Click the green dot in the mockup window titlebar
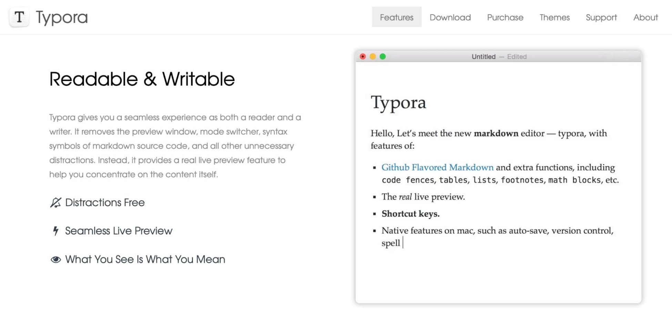The width and height of the screenshot is (672, 325). click(382, 56)
